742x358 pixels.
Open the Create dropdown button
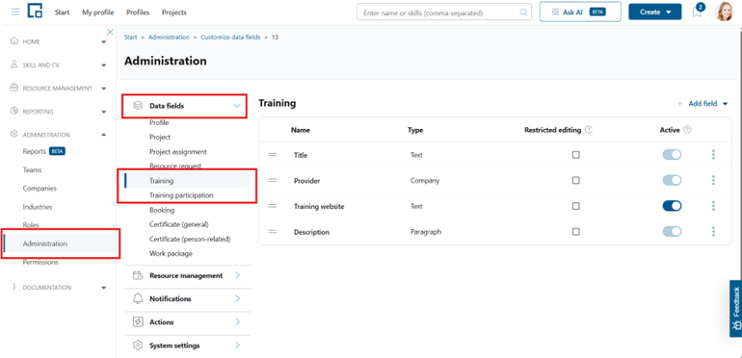coord(655,13)
